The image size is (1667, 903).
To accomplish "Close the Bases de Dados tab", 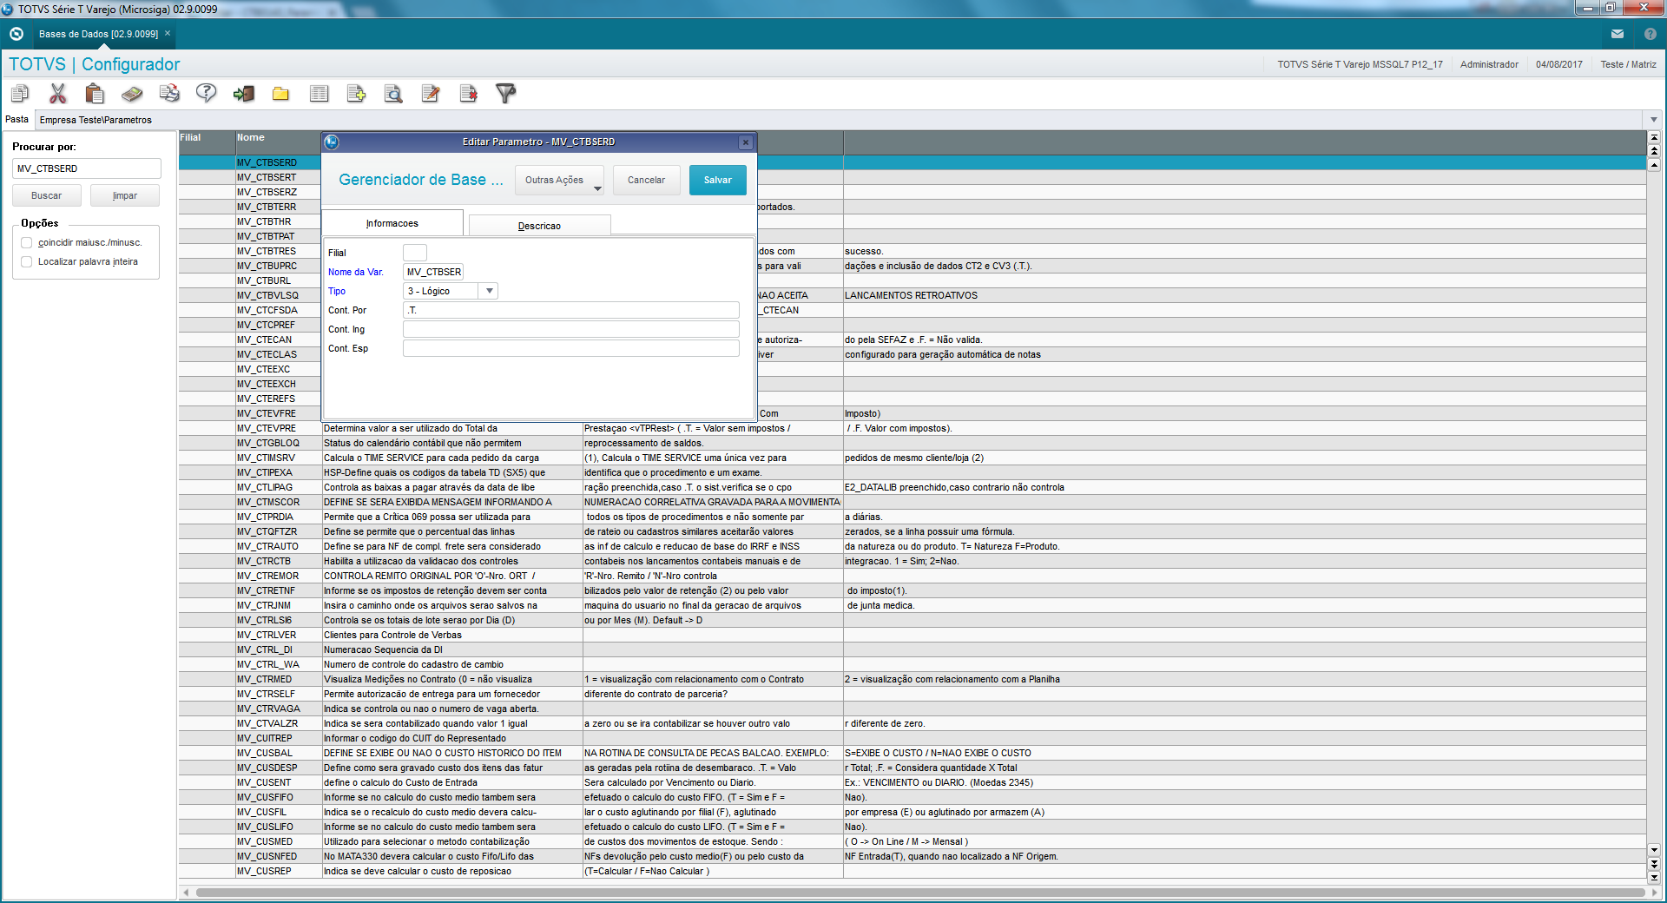I will click(x=168, y=33).
